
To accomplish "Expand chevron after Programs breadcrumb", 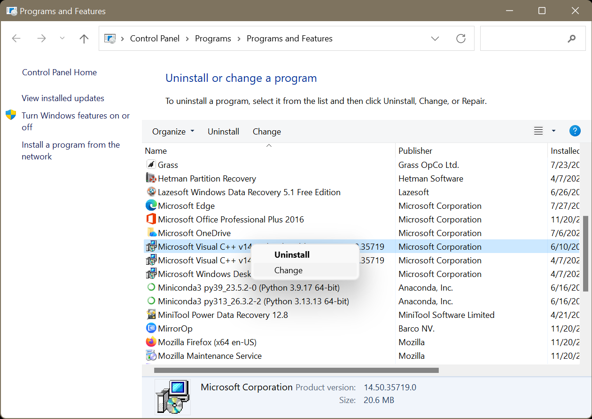I will coord(239,39).
